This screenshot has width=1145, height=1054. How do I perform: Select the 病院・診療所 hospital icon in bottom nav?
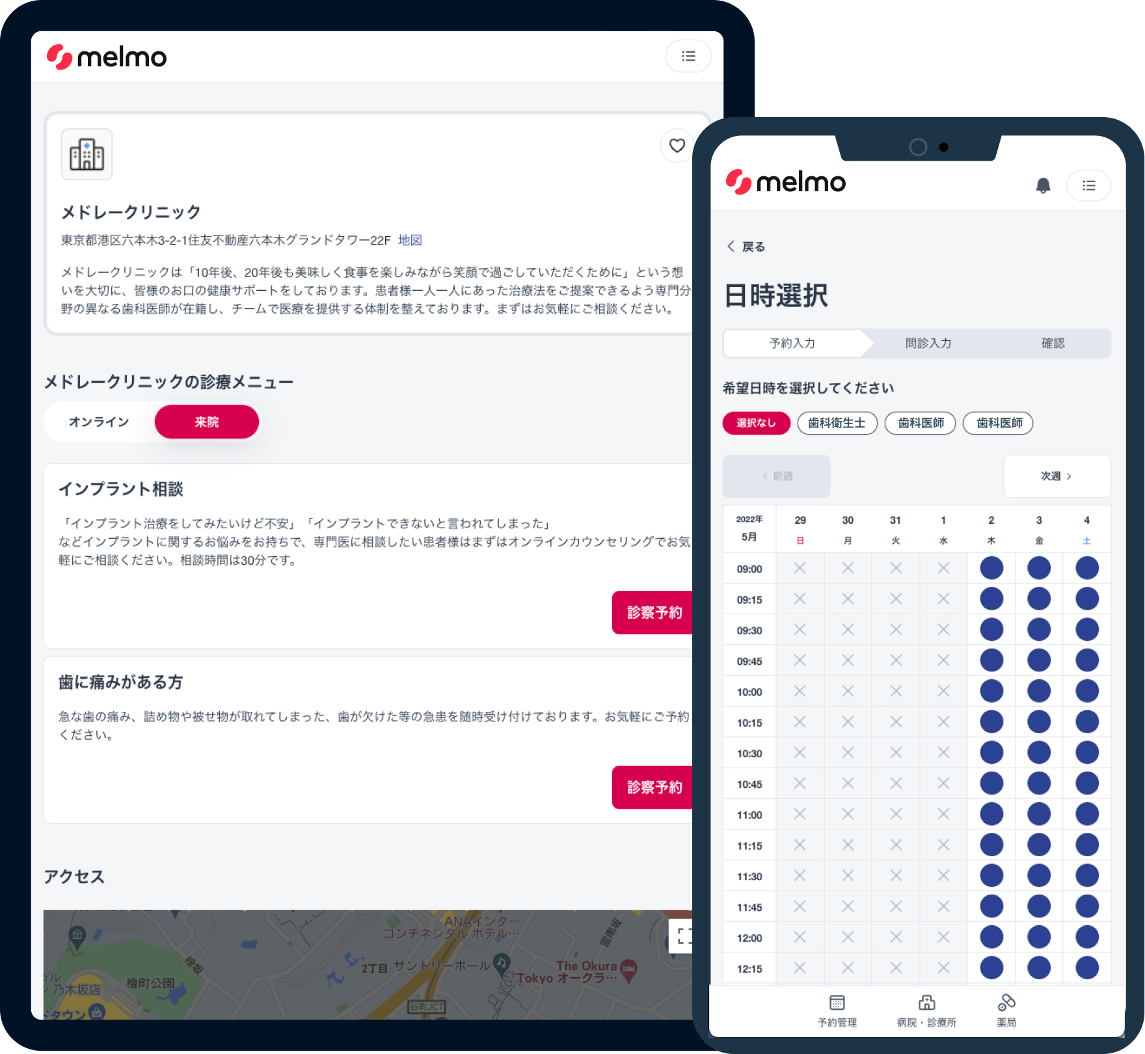pos(926,1003)
